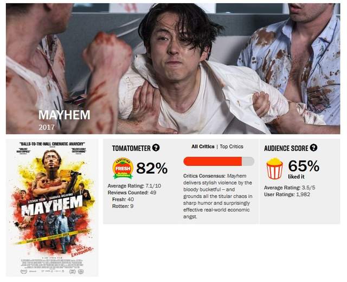Click the Certified Fresh tomato badge
The width and height of the screenshot is (347, 282).
point(123,168)
